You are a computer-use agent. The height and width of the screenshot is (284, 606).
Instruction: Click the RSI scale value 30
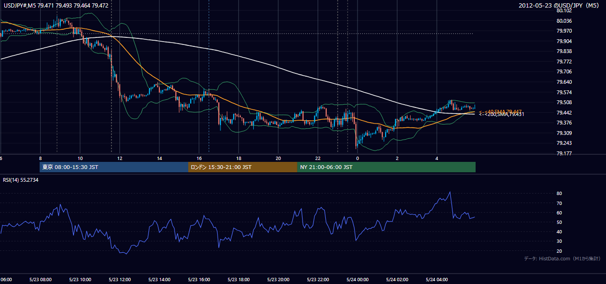pyautogui.click(x=560, y=241)
